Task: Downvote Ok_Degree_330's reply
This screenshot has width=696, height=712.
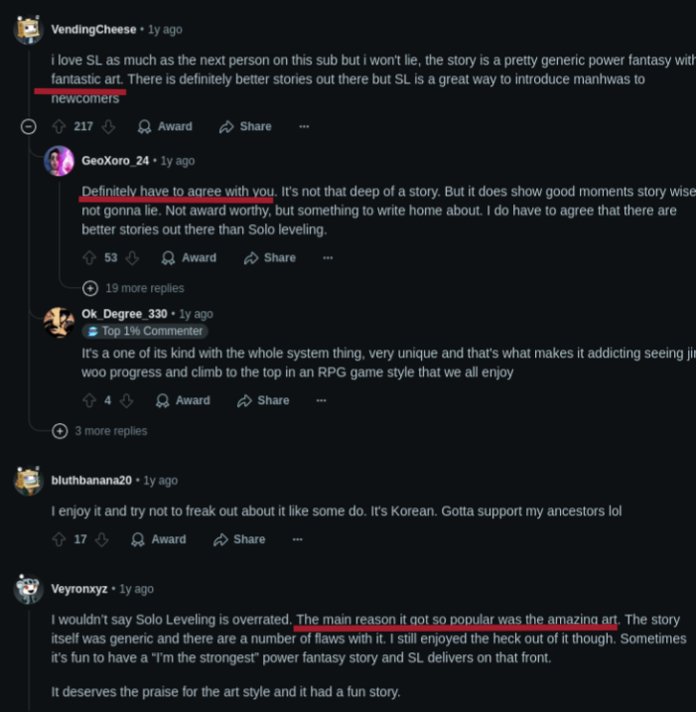Action: (126, 400)
